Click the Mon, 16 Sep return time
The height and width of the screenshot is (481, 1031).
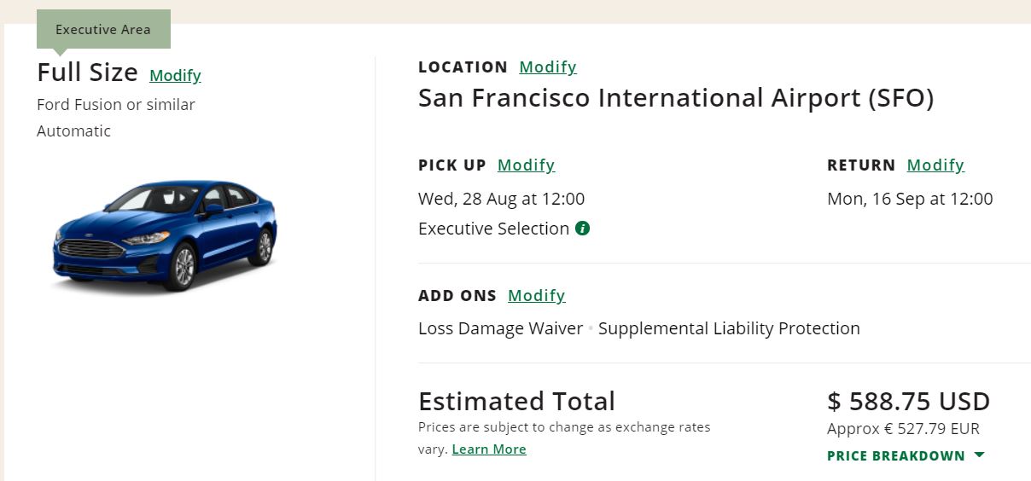tap(910, 199)
